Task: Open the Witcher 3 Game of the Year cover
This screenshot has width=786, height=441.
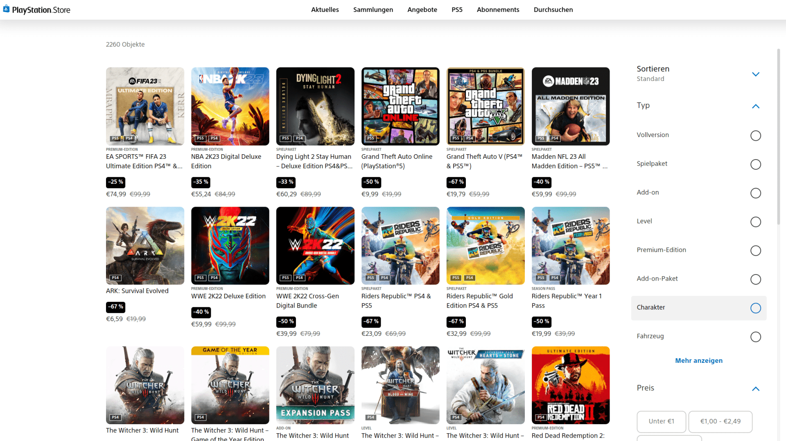Action: (x=230, y=385)
